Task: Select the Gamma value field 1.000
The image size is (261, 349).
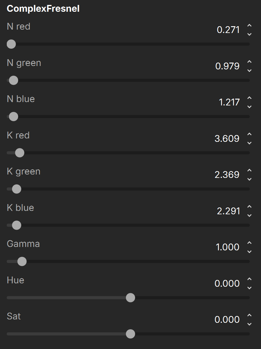Action: coord(227,247)
